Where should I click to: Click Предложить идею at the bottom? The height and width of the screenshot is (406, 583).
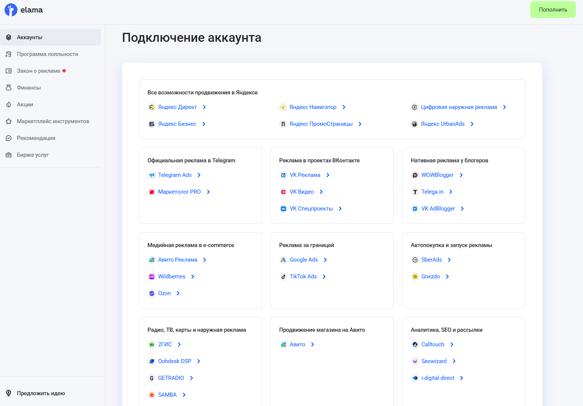(40, 393)
